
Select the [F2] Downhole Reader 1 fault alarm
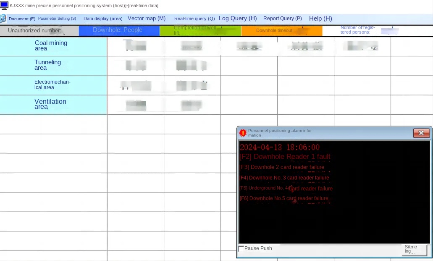click(285, 157)
